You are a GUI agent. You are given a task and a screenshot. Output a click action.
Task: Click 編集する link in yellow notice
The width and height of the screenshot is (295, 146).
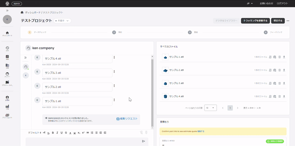pos(201,132)
